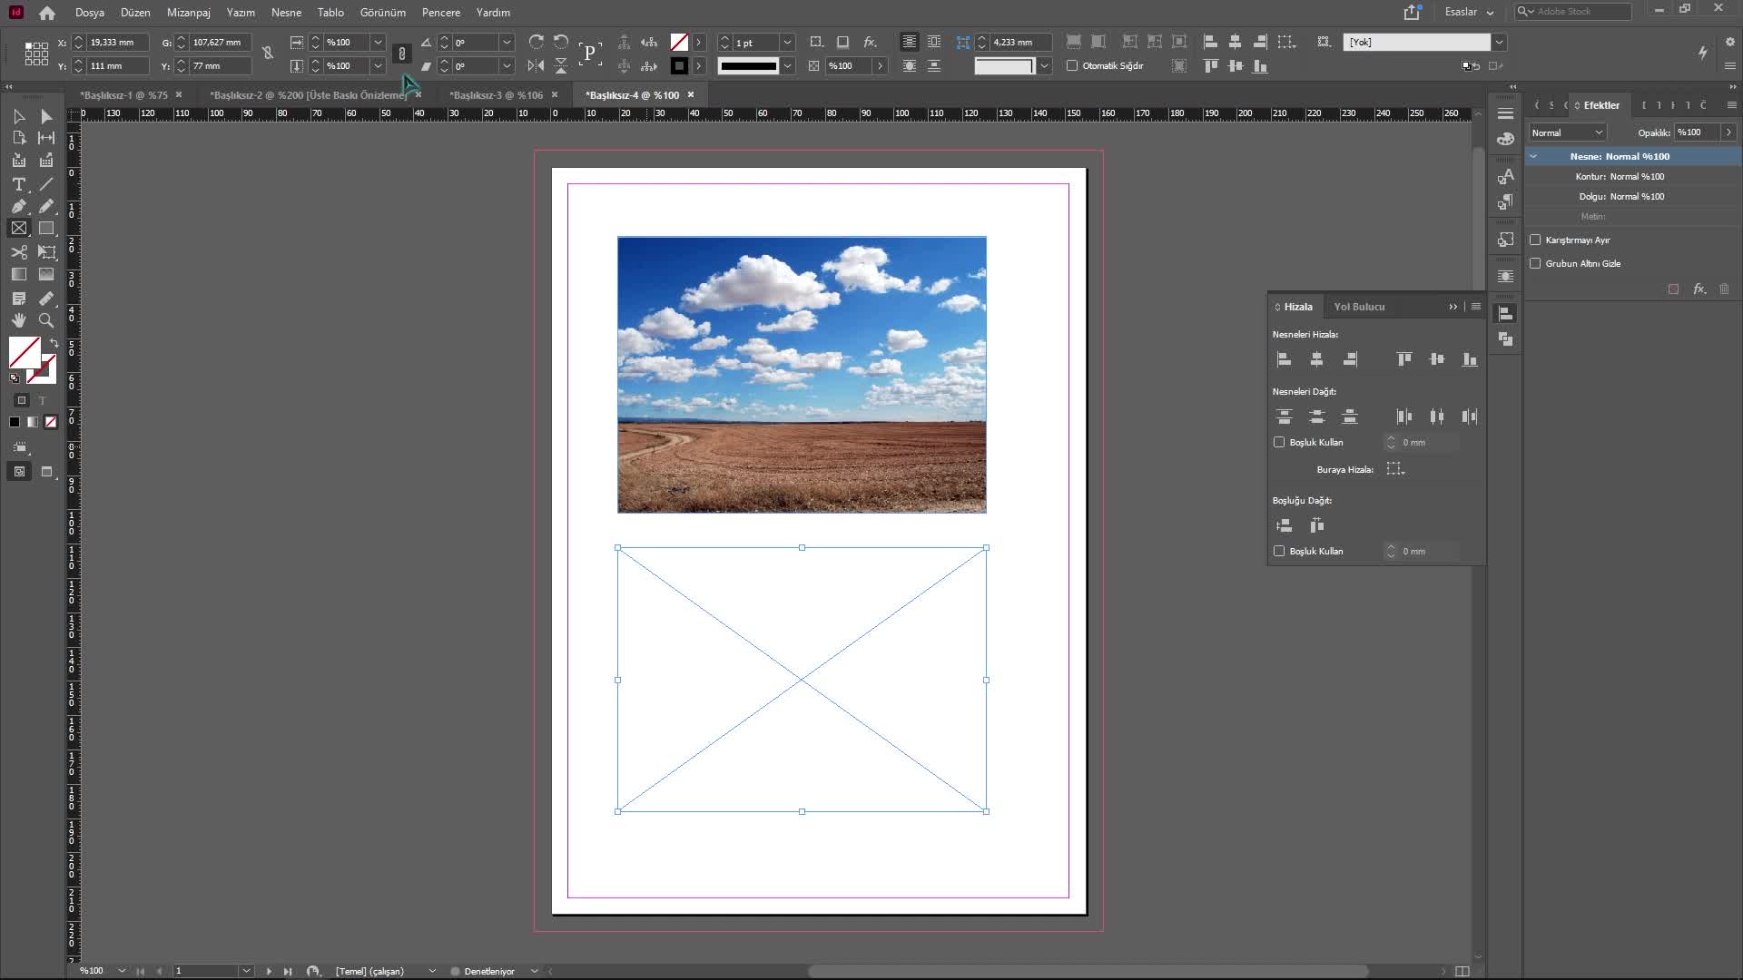Screen dimensions: 1743x980
Task: Click left-align Nesneleri Hizala icon
Action: tap(1284, 359)
